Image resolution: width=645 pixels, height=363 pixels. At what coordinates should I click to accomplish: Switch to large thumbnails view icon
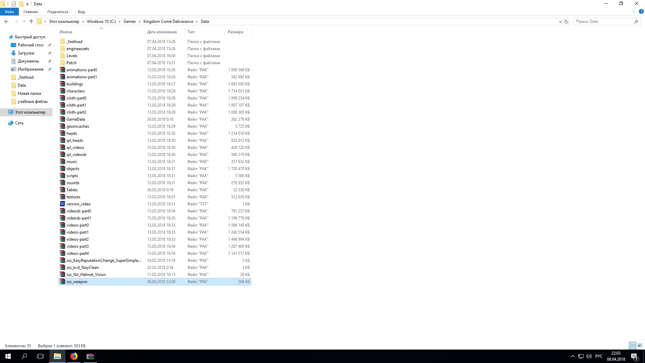[640, 346]
